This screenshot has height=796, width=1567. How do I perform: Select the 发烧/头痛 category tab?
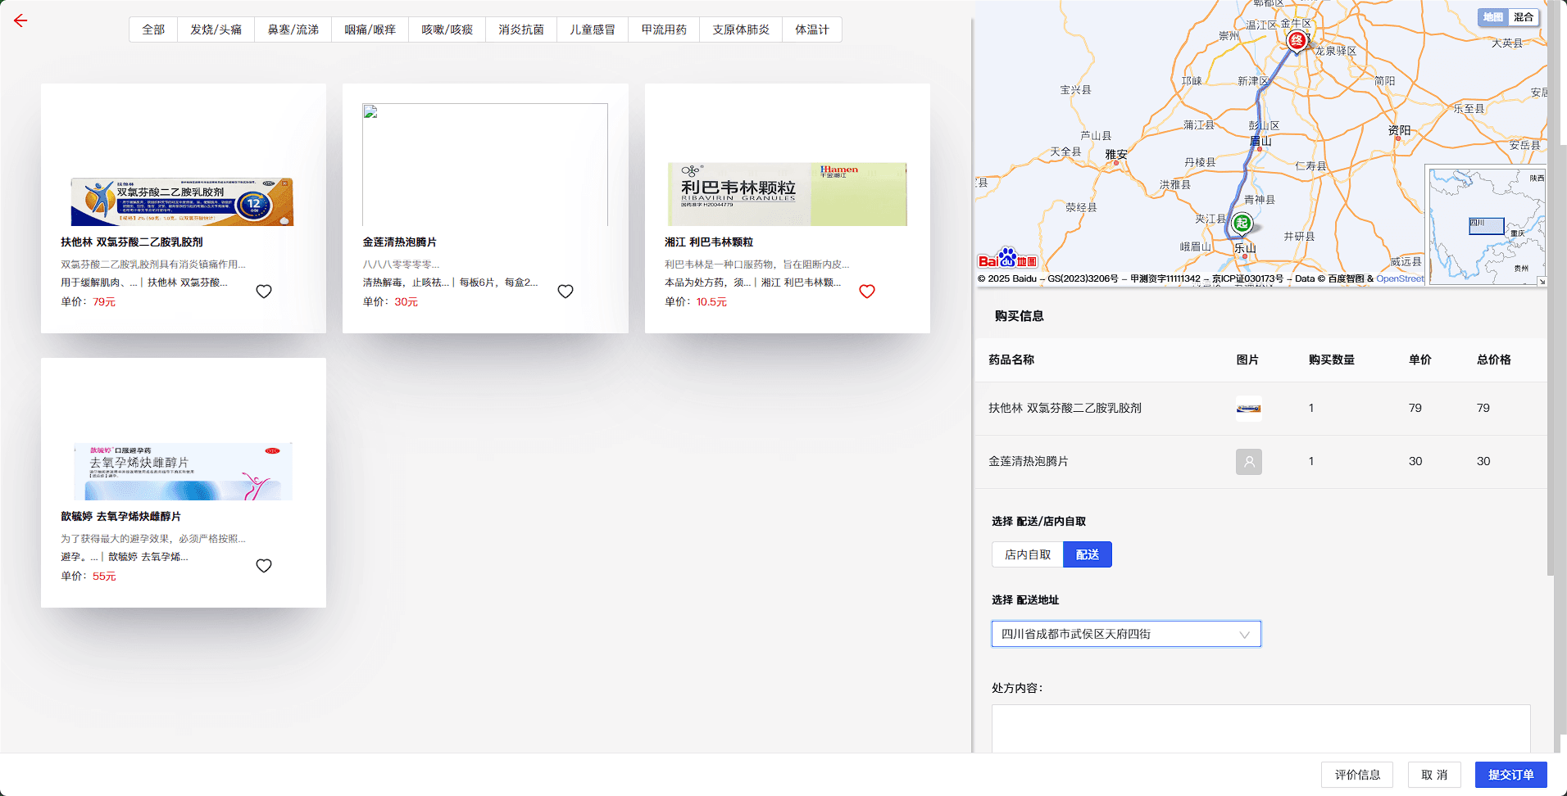[216, 29]
